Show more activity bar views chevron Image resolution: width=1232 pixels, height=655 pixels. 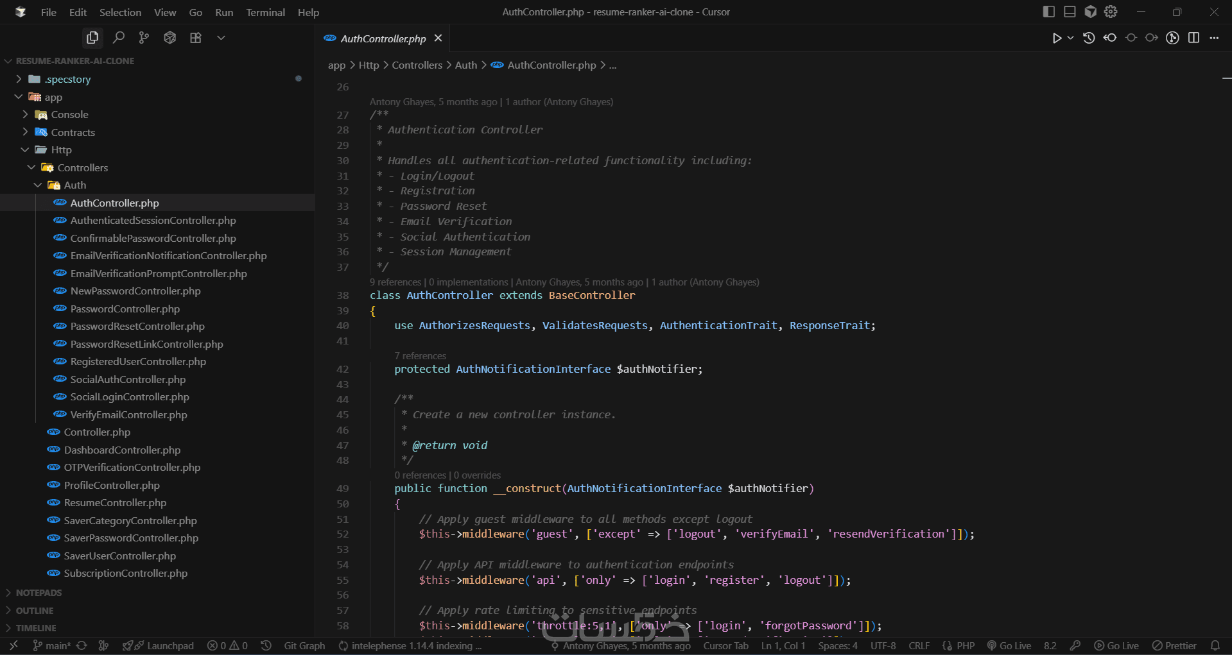pyautogui.click(x=221, y=38)
